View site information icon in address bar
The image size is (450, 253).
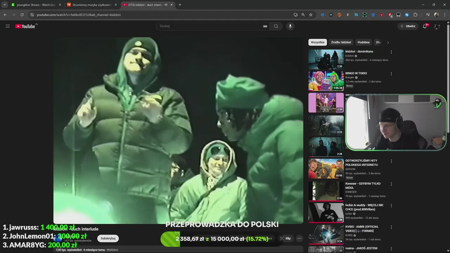[32, 15]
